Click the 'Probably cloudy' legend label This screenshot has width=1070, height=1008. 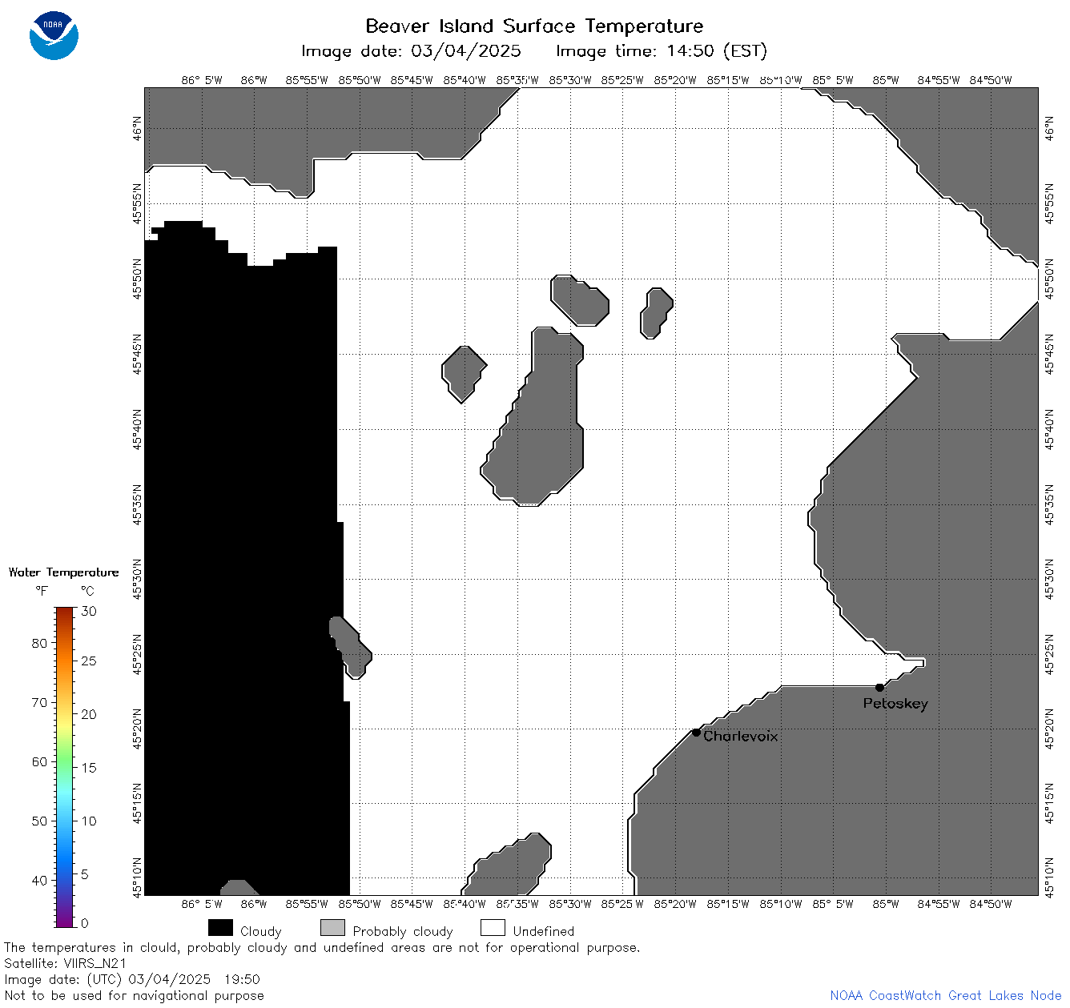[x=403, y=931]
